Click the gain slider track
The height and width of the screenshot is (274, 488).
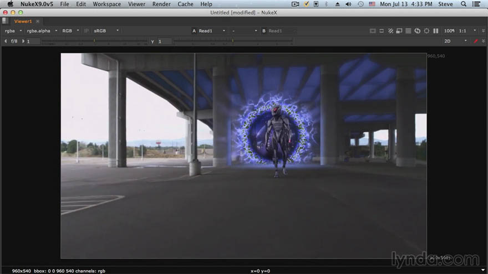click(x=95, y=41)
